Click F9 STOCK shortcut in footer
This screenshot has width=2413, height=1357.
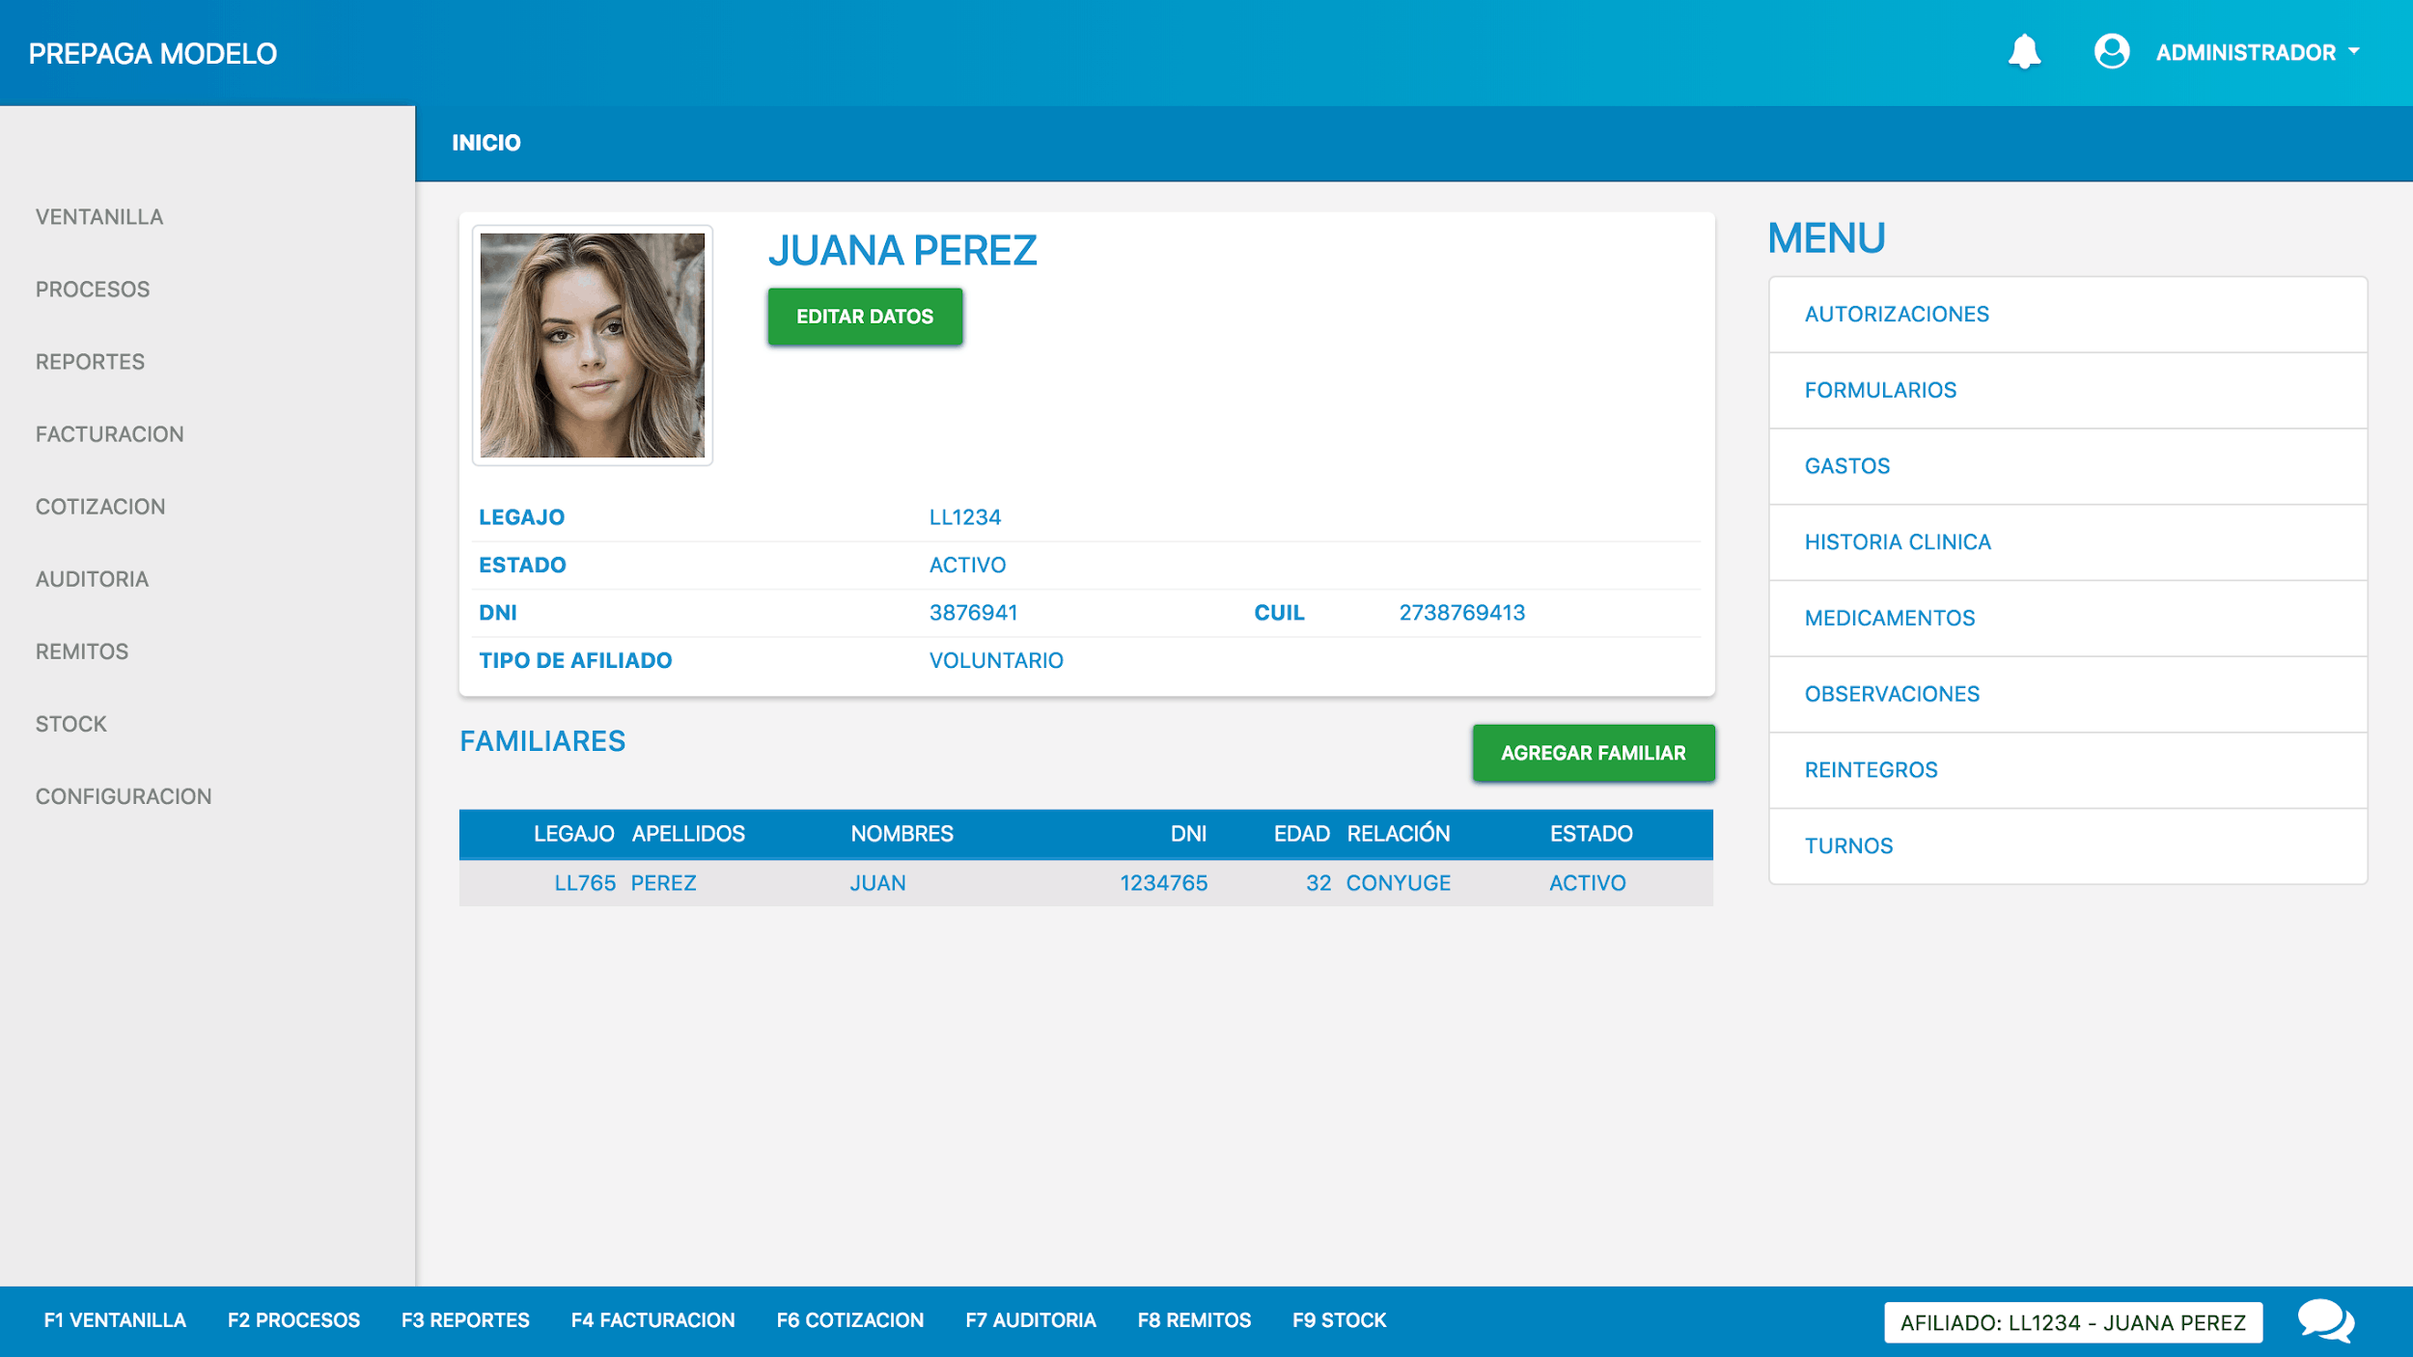tap(1339, 1320)
